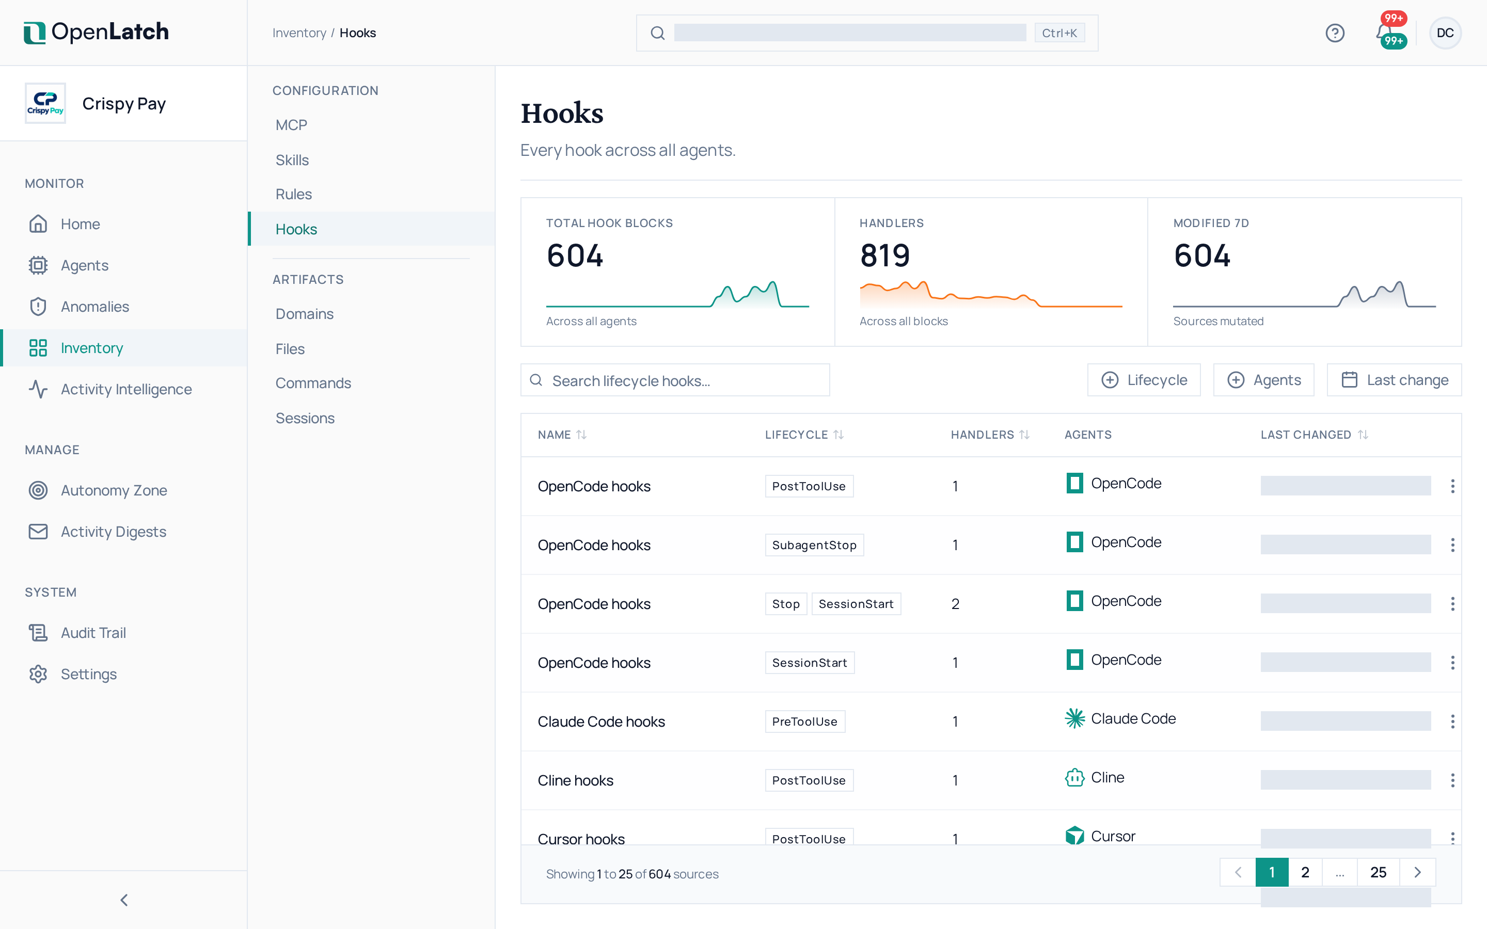This screenshot has width=1487, height=929.
Task: Open Activity Intelligence page
Action: [x=123, y=389]
